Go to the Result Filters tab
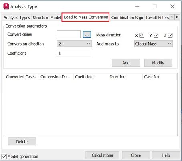 click(x=157, y=18)
